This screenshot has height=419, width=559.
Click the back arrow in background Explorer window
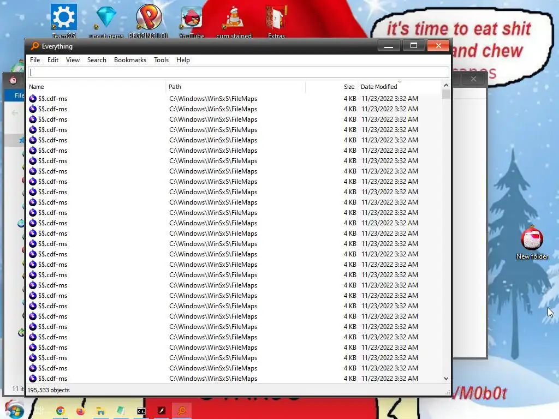click(15, 113)
